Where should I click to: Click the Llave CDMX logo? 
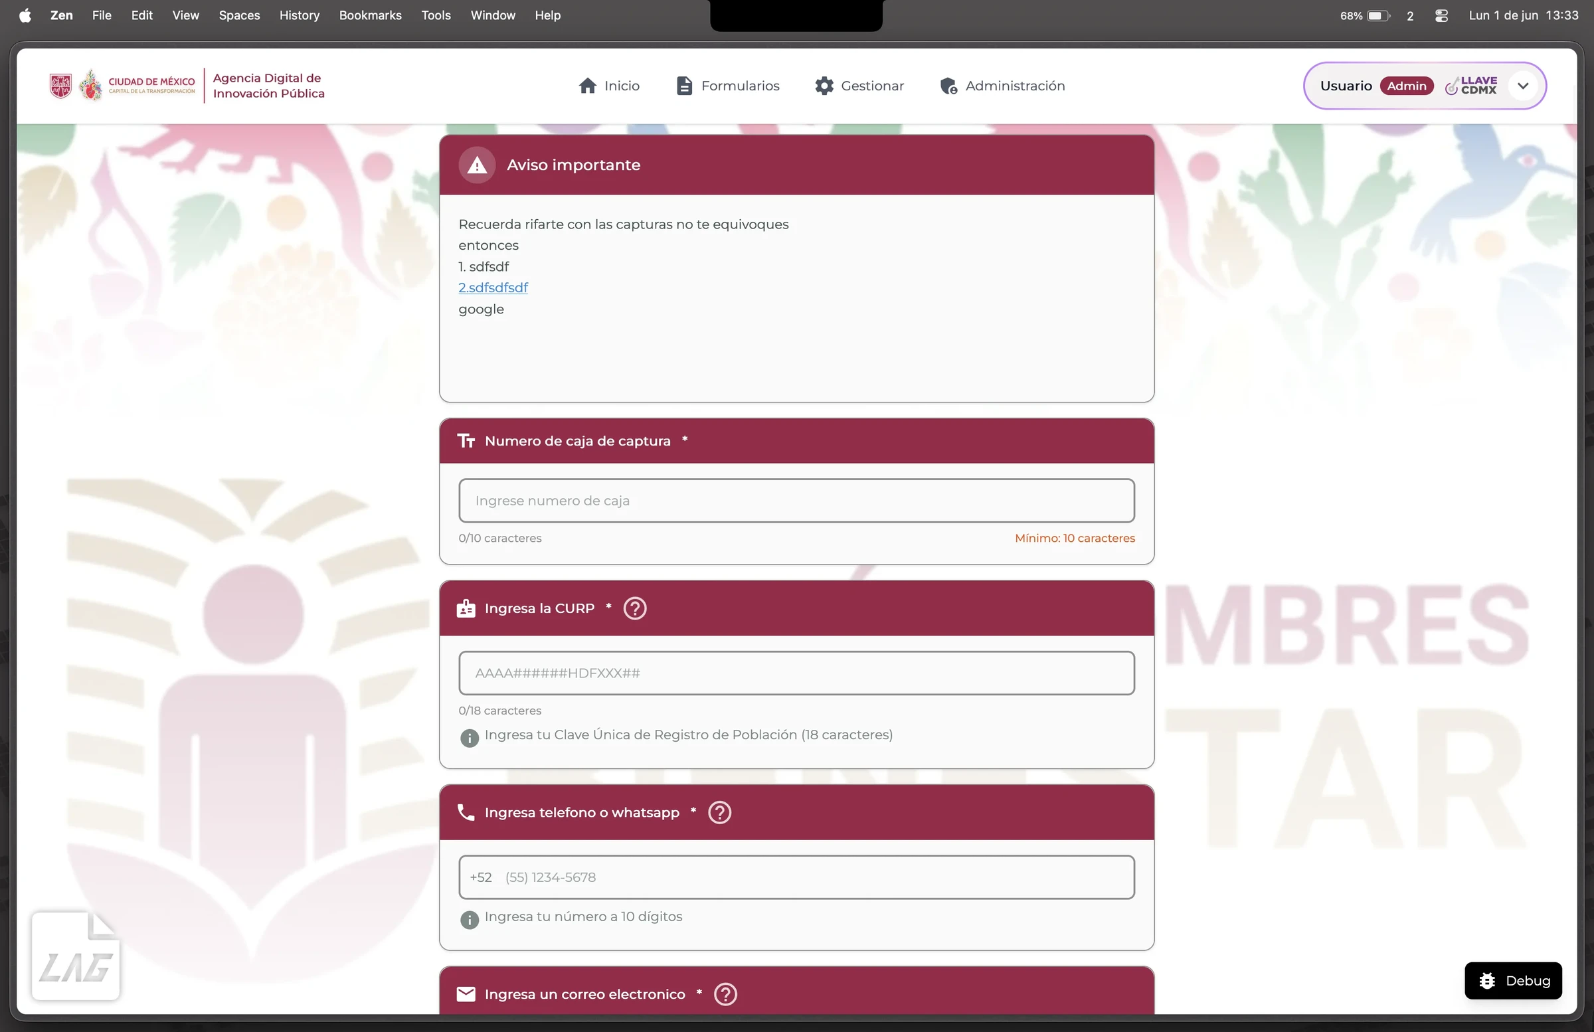point(1470,86)
